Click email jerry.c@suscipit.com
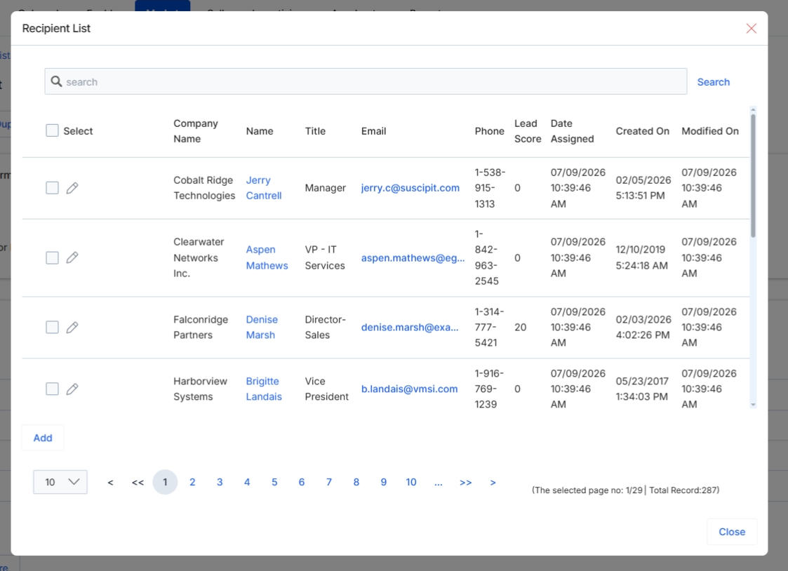The image size is (788, 571). pyautogui.click(x=410, y=188)
